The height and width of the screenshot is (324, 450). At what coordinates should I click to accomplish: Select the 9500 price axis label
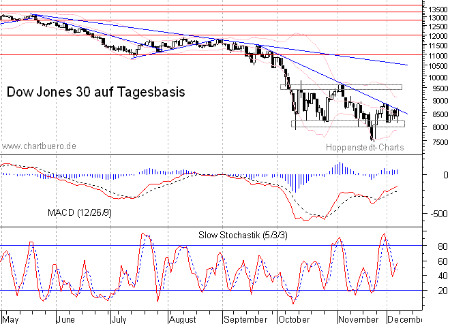(x=440, y=88)
